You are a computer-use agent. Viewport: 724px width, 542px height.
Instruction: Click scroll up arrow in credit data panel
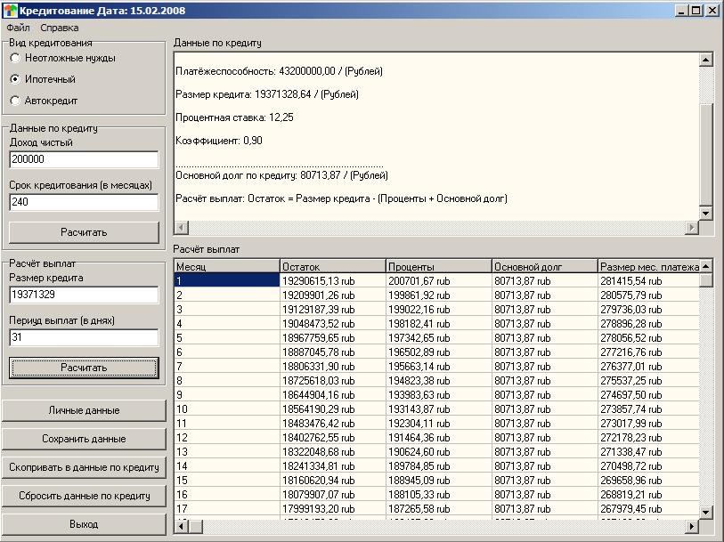coord(706,60)
